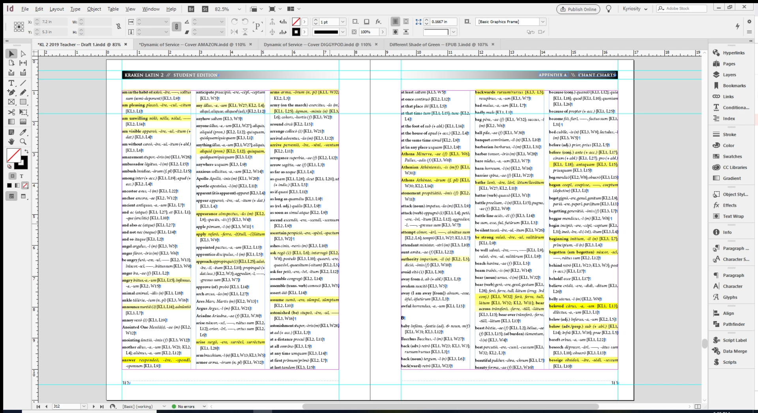Open the Type menu
758x413 pixels.
[x=75, y=9]
